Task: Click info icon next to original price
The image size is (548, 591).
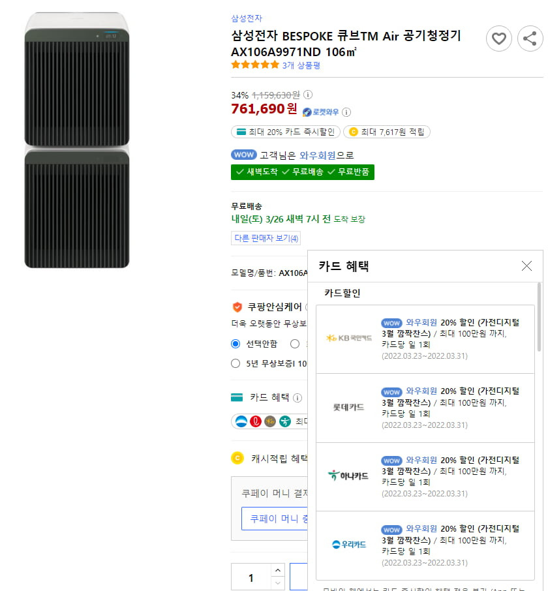Action: click(307, 95)
